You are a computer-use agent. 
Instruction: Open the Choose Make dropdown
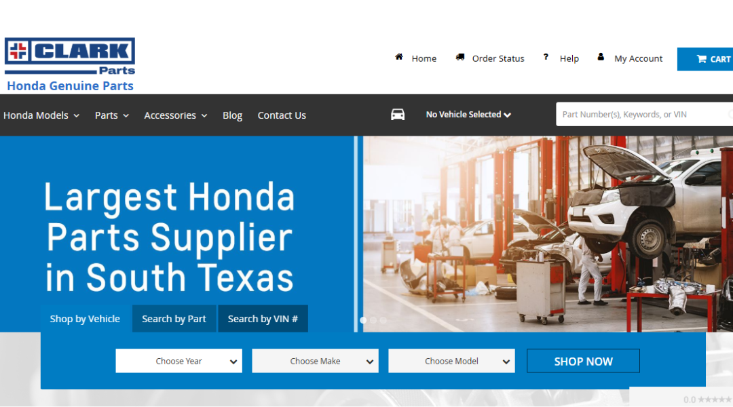point(315,361)
